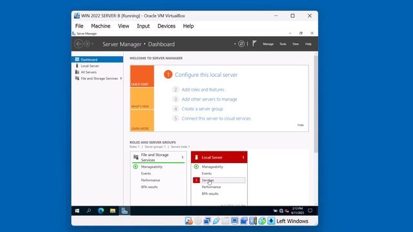
Task: Click Manageability under File and Storage Services
Action: click(152, 167)
